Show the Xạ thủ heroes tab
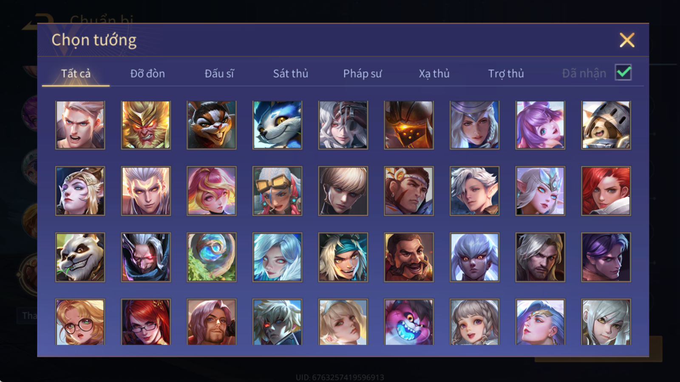The image size is (680, 382). click(x=434, y=73)
